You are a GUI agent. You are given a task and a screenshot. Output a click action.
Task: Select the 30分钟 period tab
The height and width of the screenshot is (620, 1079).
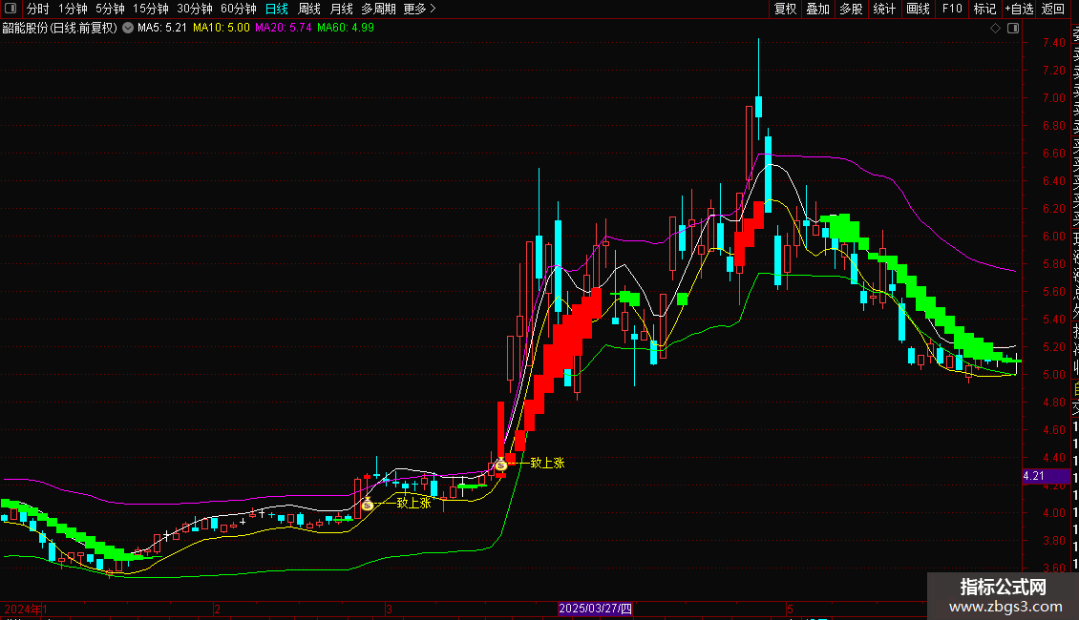click(x=195, y=9)
